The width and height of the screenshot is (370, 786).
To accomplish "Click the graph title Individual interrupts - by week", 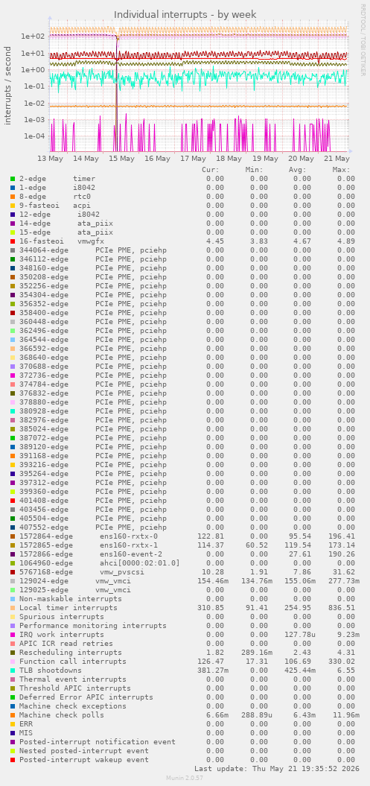I will tap(185, 15).
